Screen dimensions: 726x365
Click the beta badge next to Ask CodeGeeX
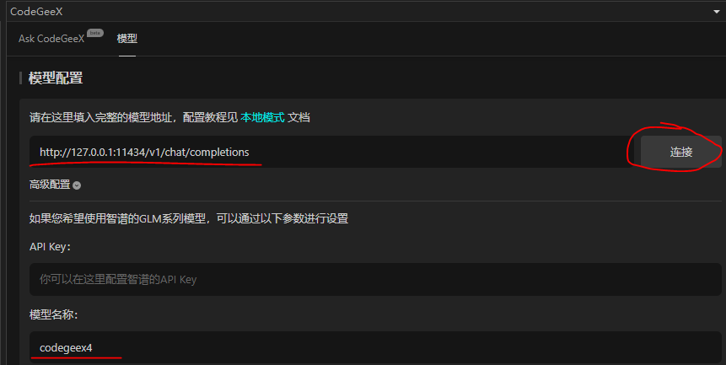95,33
